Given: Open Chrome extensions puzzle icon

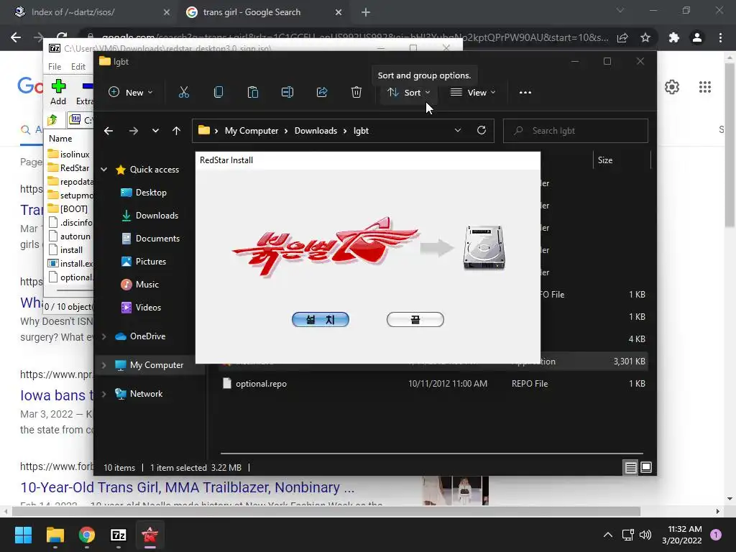Looking at the screenshot, I should click(x=673, y=37).
